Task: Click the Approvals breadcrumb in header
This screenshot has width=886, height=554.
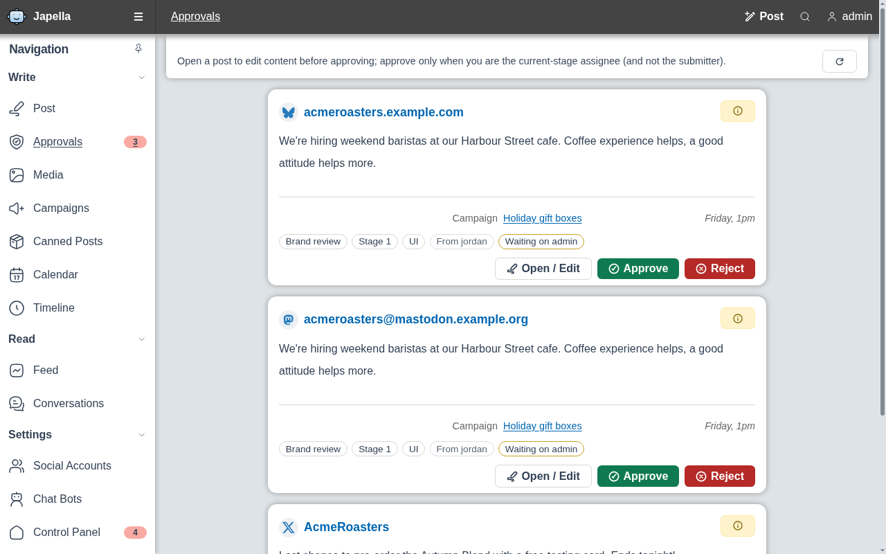Action: pyautogui.click(x=195, y=17)
